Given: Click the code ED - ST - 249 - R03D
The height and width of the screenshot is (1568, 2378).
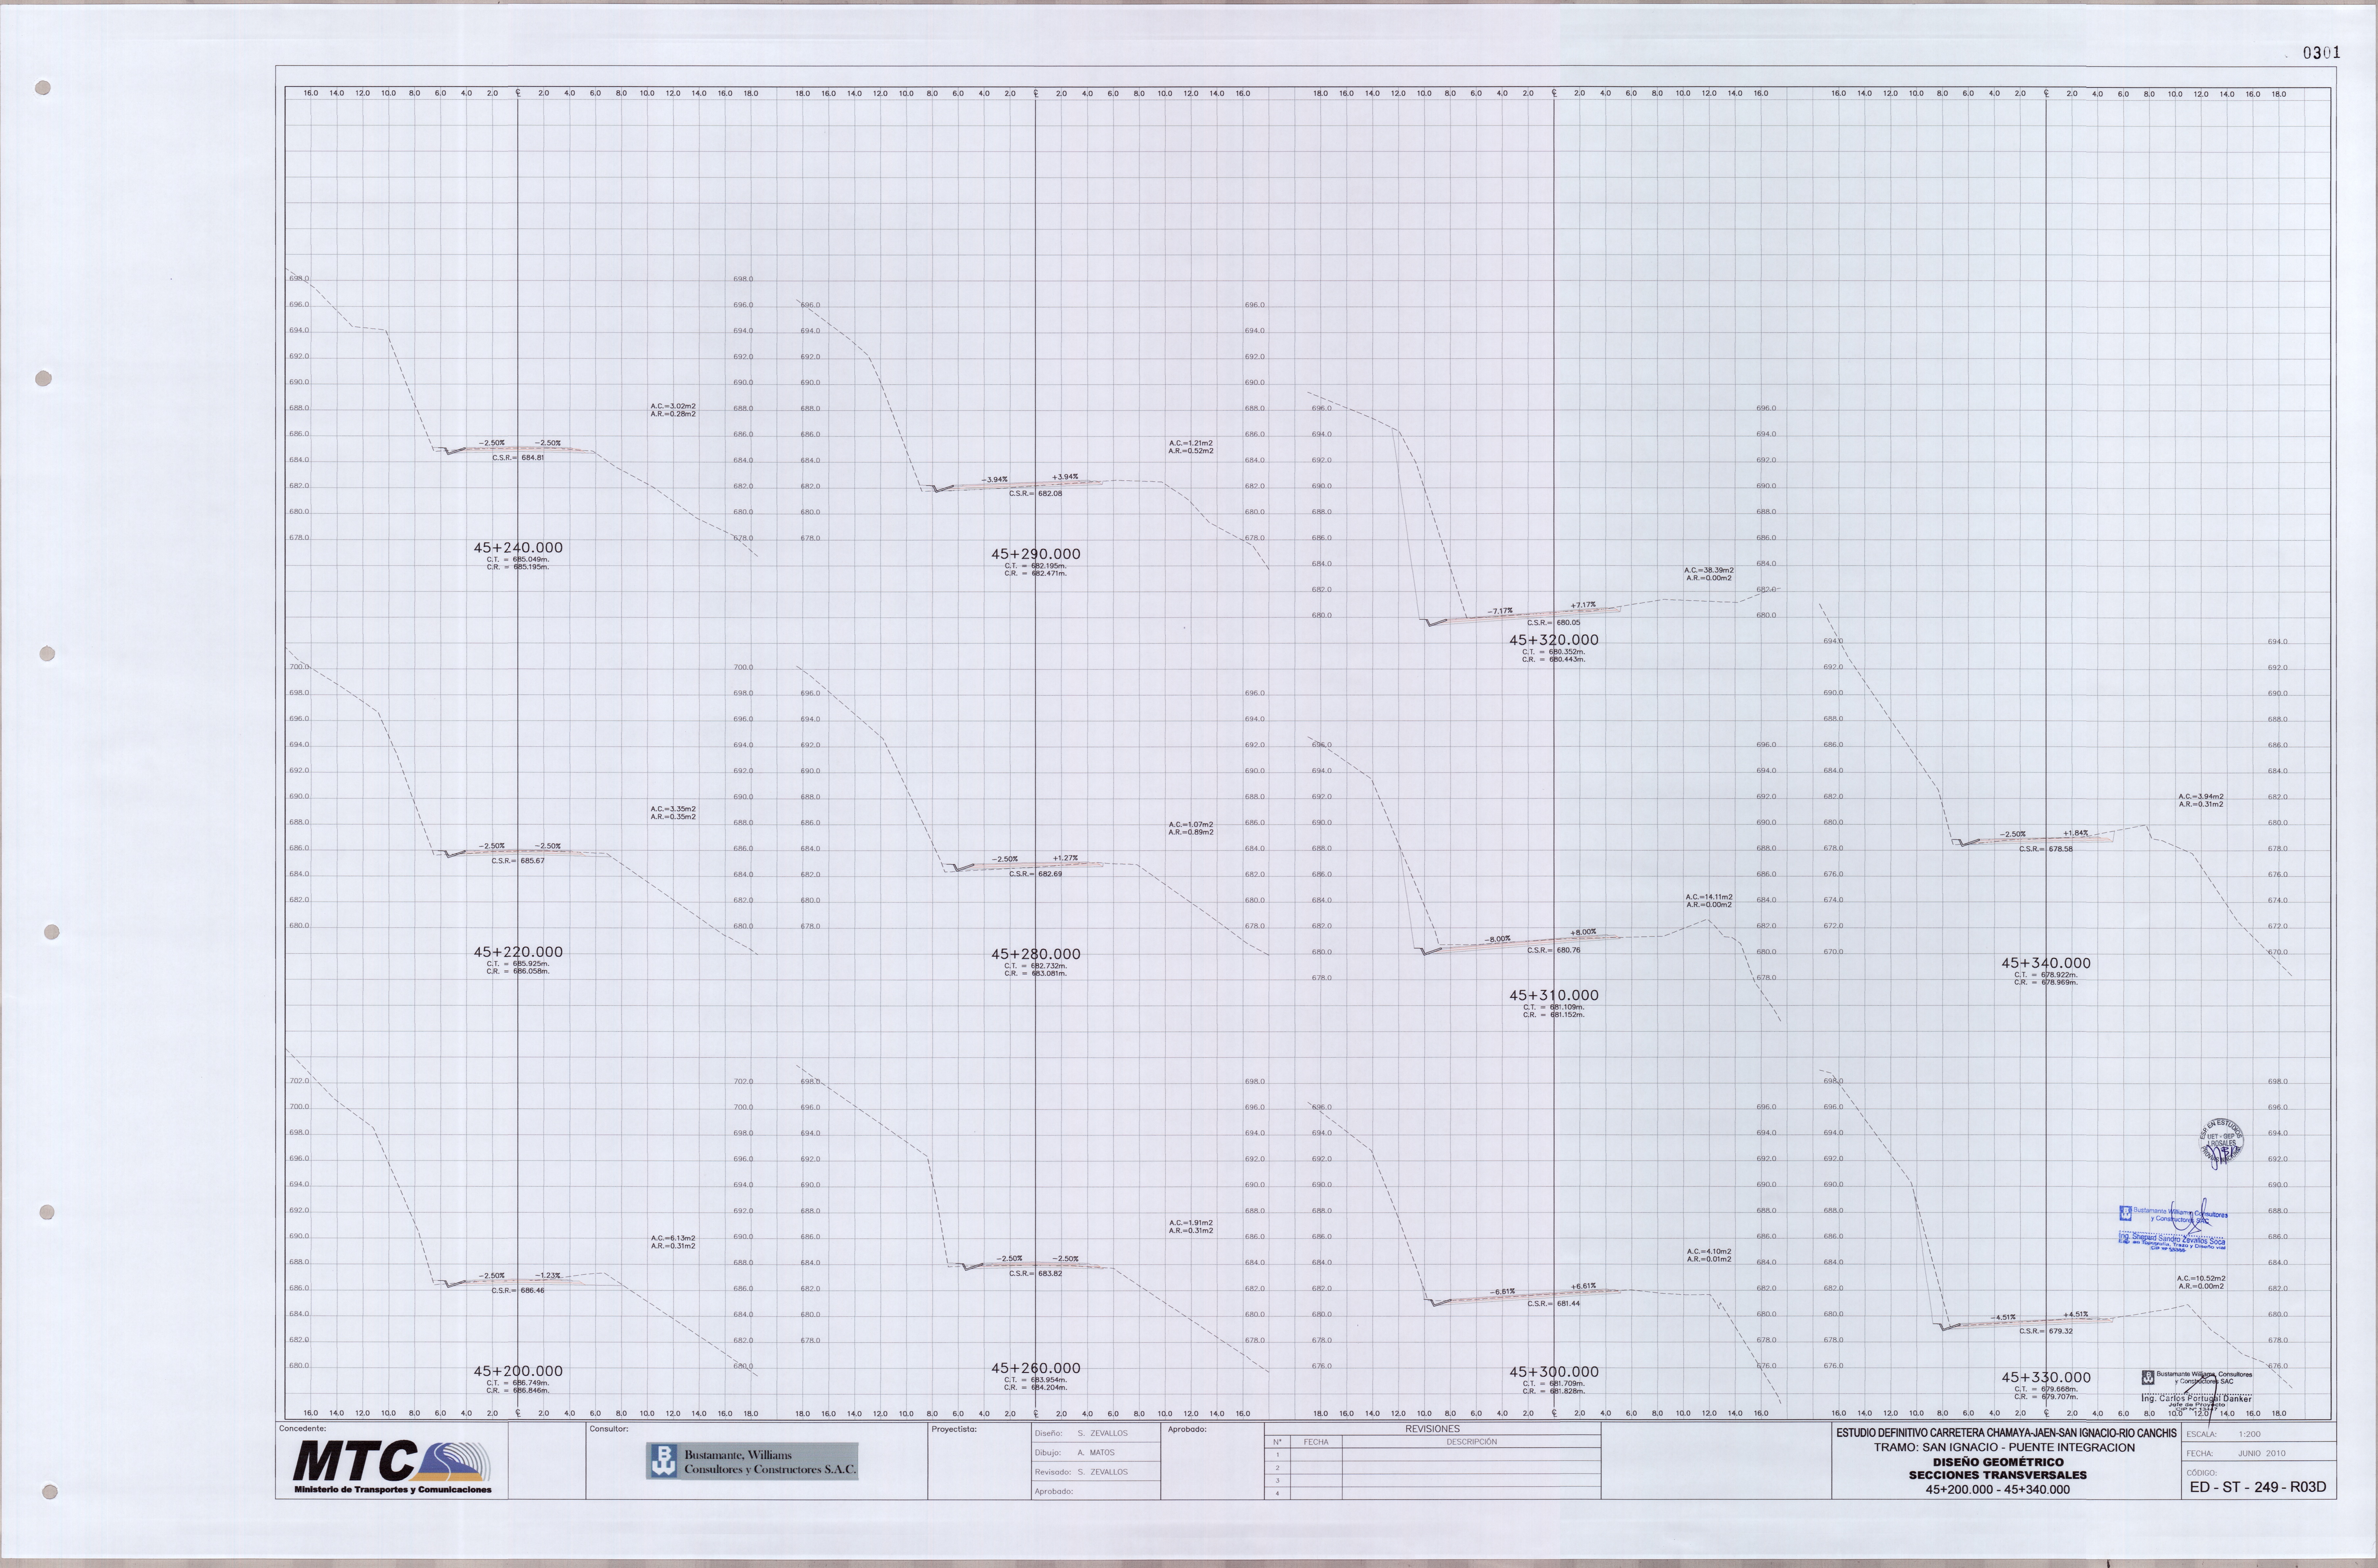Looking at the screenshot, I should pyautogui.click(x=2258, y=1487).
